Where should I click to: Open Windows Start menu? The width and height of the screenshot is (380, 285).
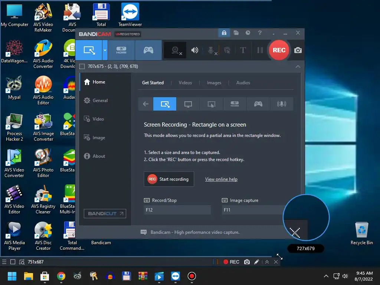[x=12, y=276]
